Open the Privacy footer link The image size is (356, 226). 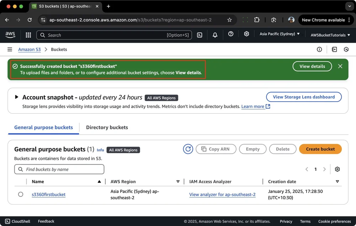point(286,221)
